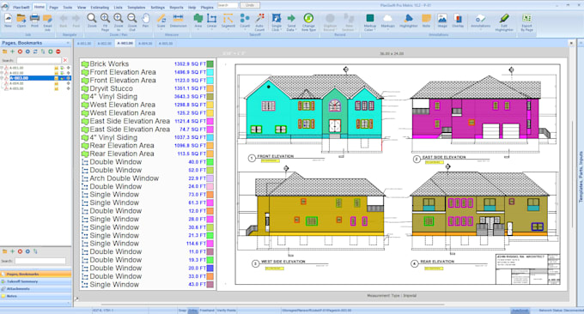Click the Pages panel search field
This screenshot has width=584, height=314.
(39, 60)
